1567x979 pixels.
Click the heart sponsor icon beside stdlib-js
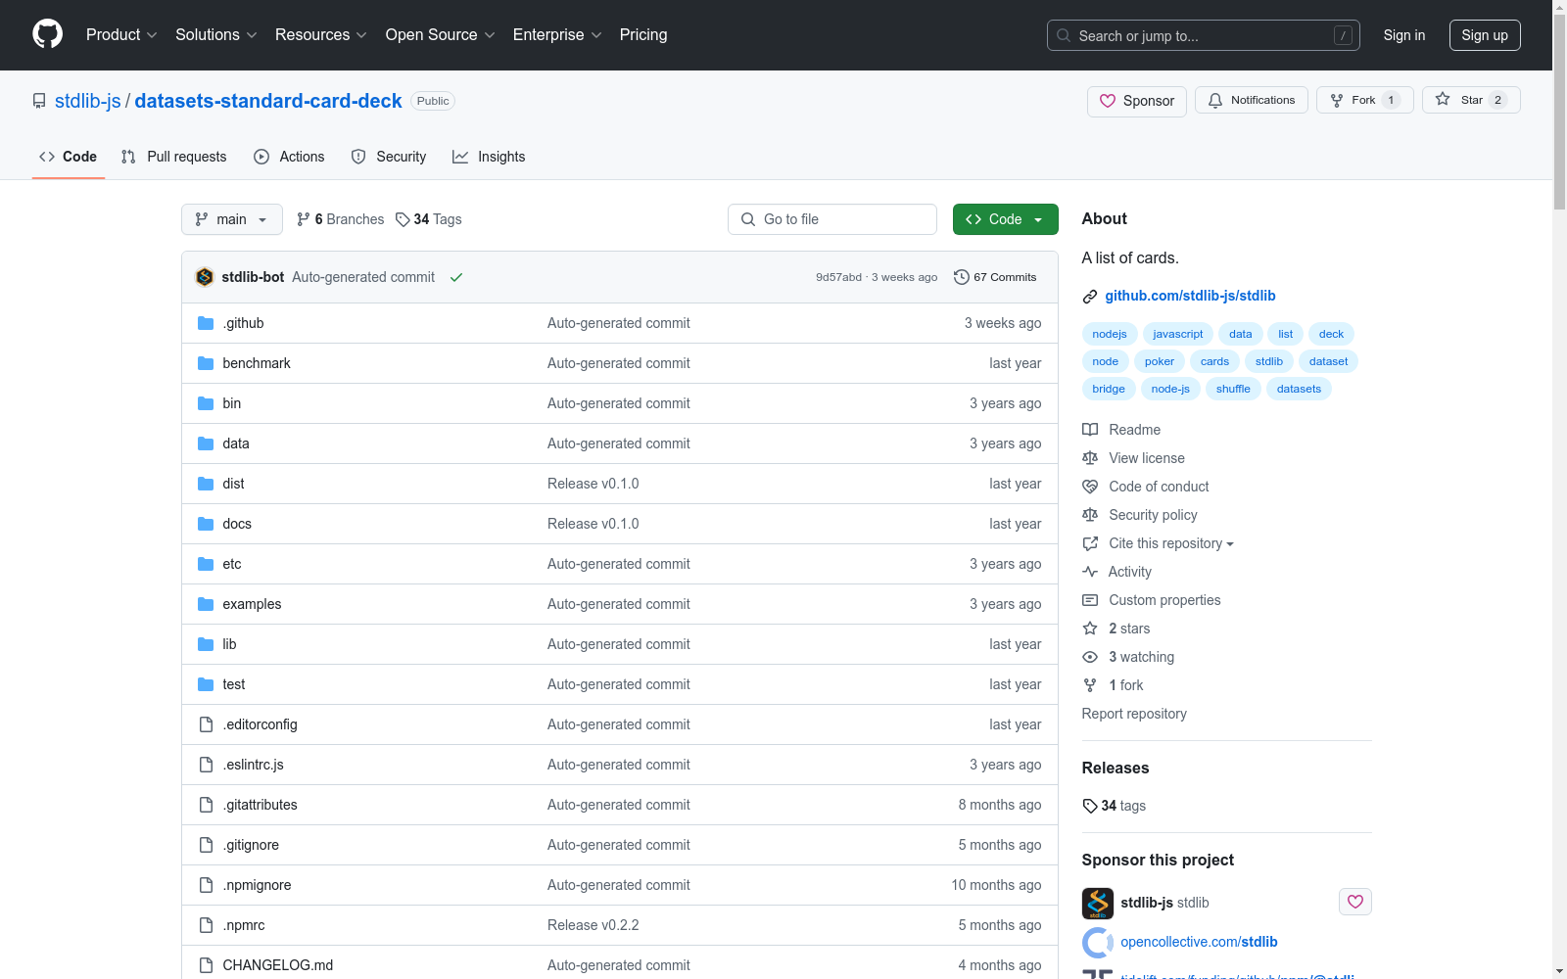(x=1355, y=902)
